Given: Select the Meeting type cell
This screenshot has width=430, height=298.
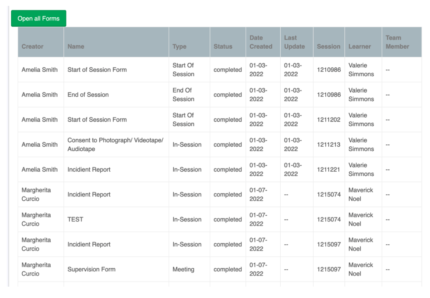Looking at the screenshot, I should (x=183, y=269).
